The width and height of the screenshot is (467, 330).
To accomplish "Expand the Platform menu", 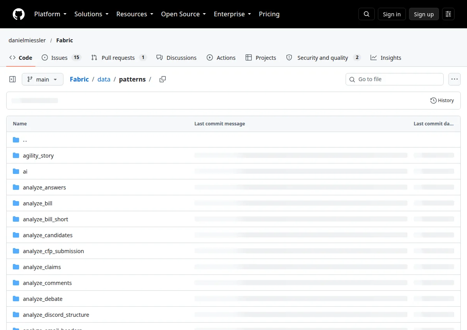I will (50, 14).
